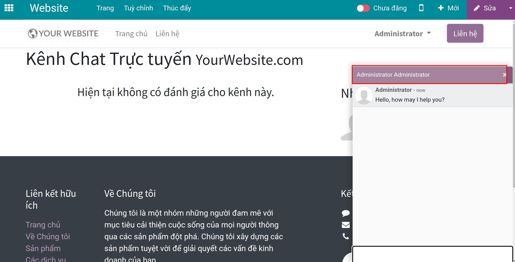Open the Mới creation menu
515x262 pixels.
(449, 8)
